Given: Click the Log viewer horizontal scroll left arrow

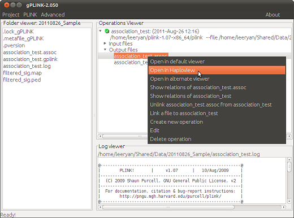Looking at the screenshot, I should point(100,207).
